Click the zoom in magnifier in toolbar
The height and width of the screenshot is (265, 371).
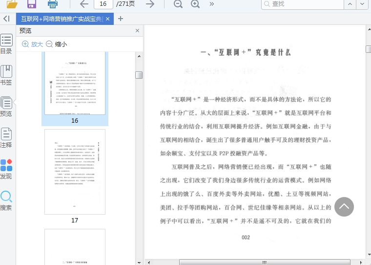(x=195, y=4)
